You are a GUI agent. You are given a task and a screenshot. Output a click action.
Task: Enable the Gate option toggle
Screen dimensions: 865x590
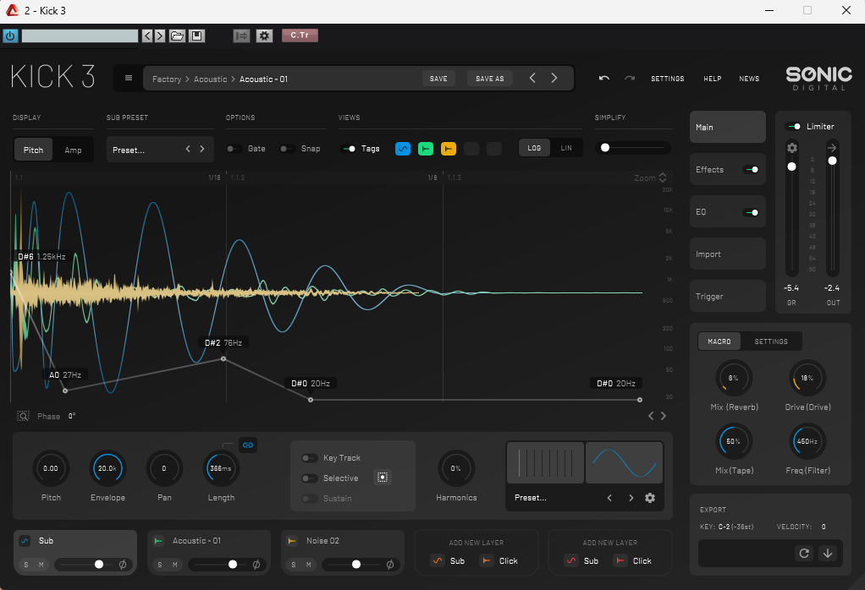234,149
